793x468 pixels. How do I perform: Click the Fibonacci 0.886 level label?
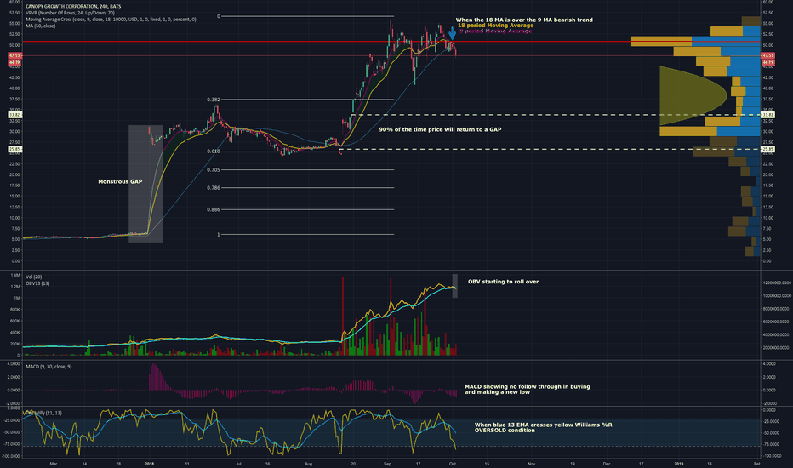213,209
